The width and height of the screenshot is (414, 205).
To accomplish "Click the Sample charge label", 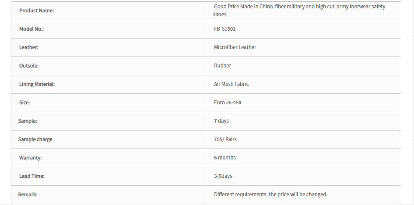I will (35, 139).
